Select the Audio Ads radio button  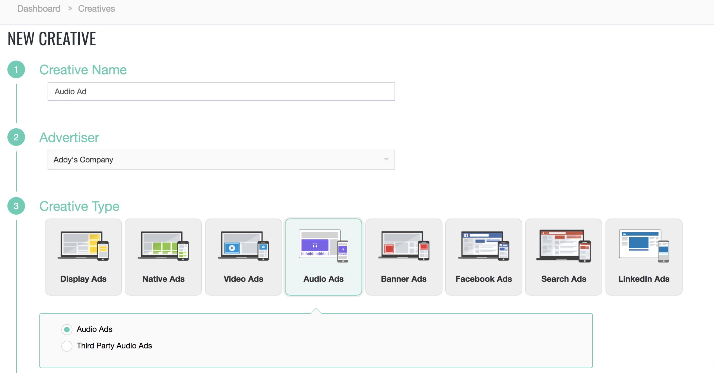[67, 329]
